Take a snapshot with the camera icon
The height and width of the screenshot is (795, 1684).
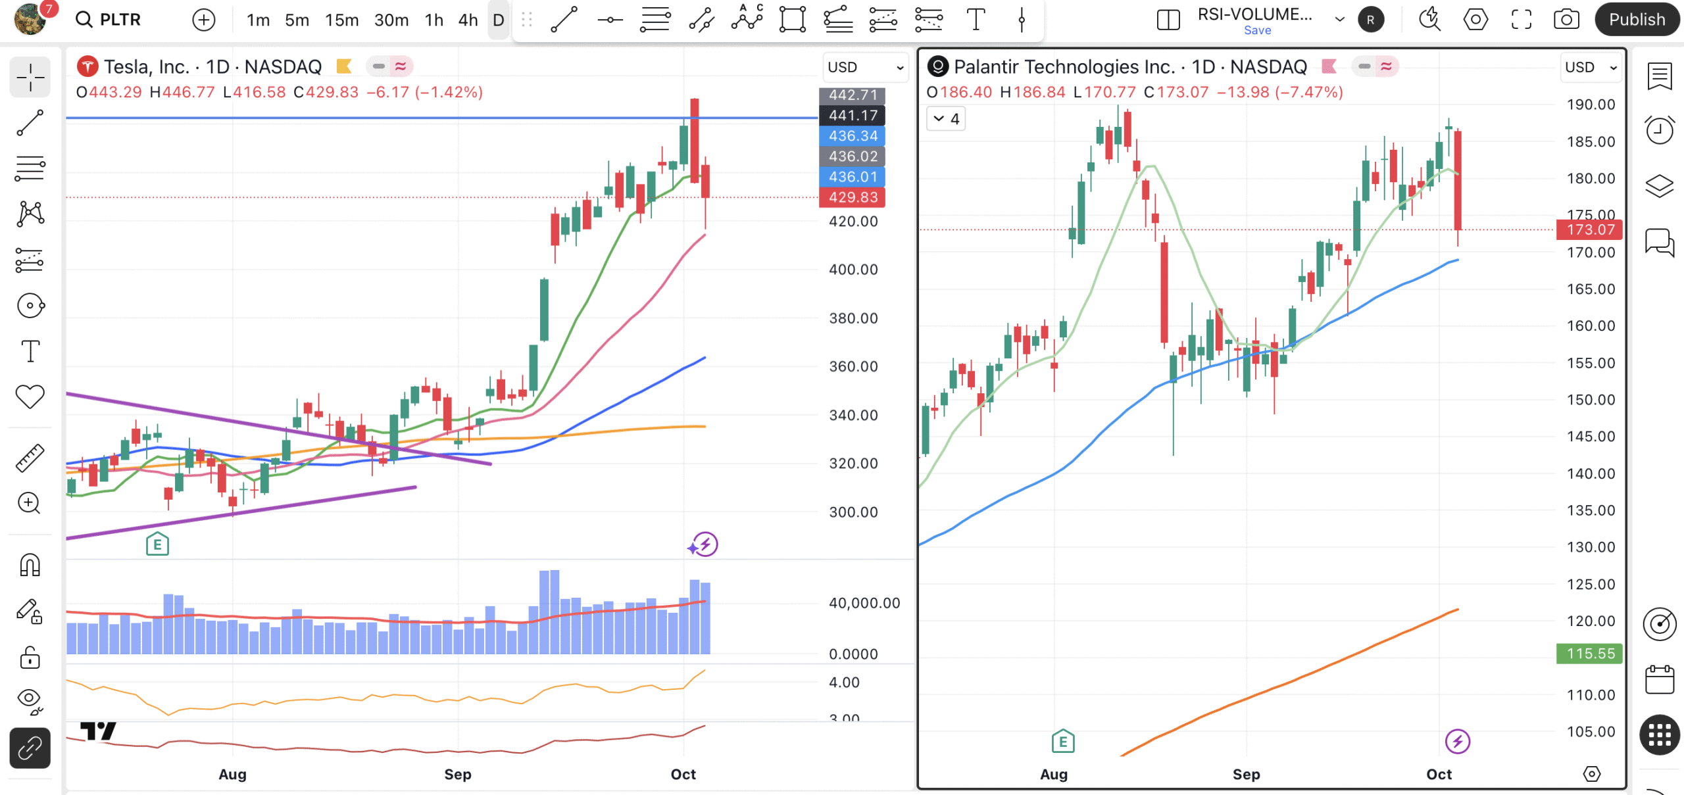[x=1566, y=20]
